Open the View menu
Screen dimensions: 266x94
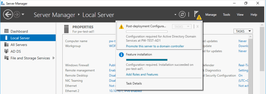(x=240, y=15)
